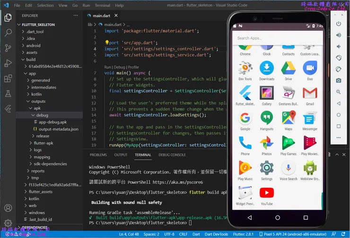Open the emulator extended controls (three dots)

(x=339, y=137)
